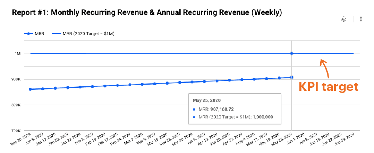The height and width of the screenshot is (153, 374).
Task: Open the three-dot chart options menu
Action: [x=361, y=19]
